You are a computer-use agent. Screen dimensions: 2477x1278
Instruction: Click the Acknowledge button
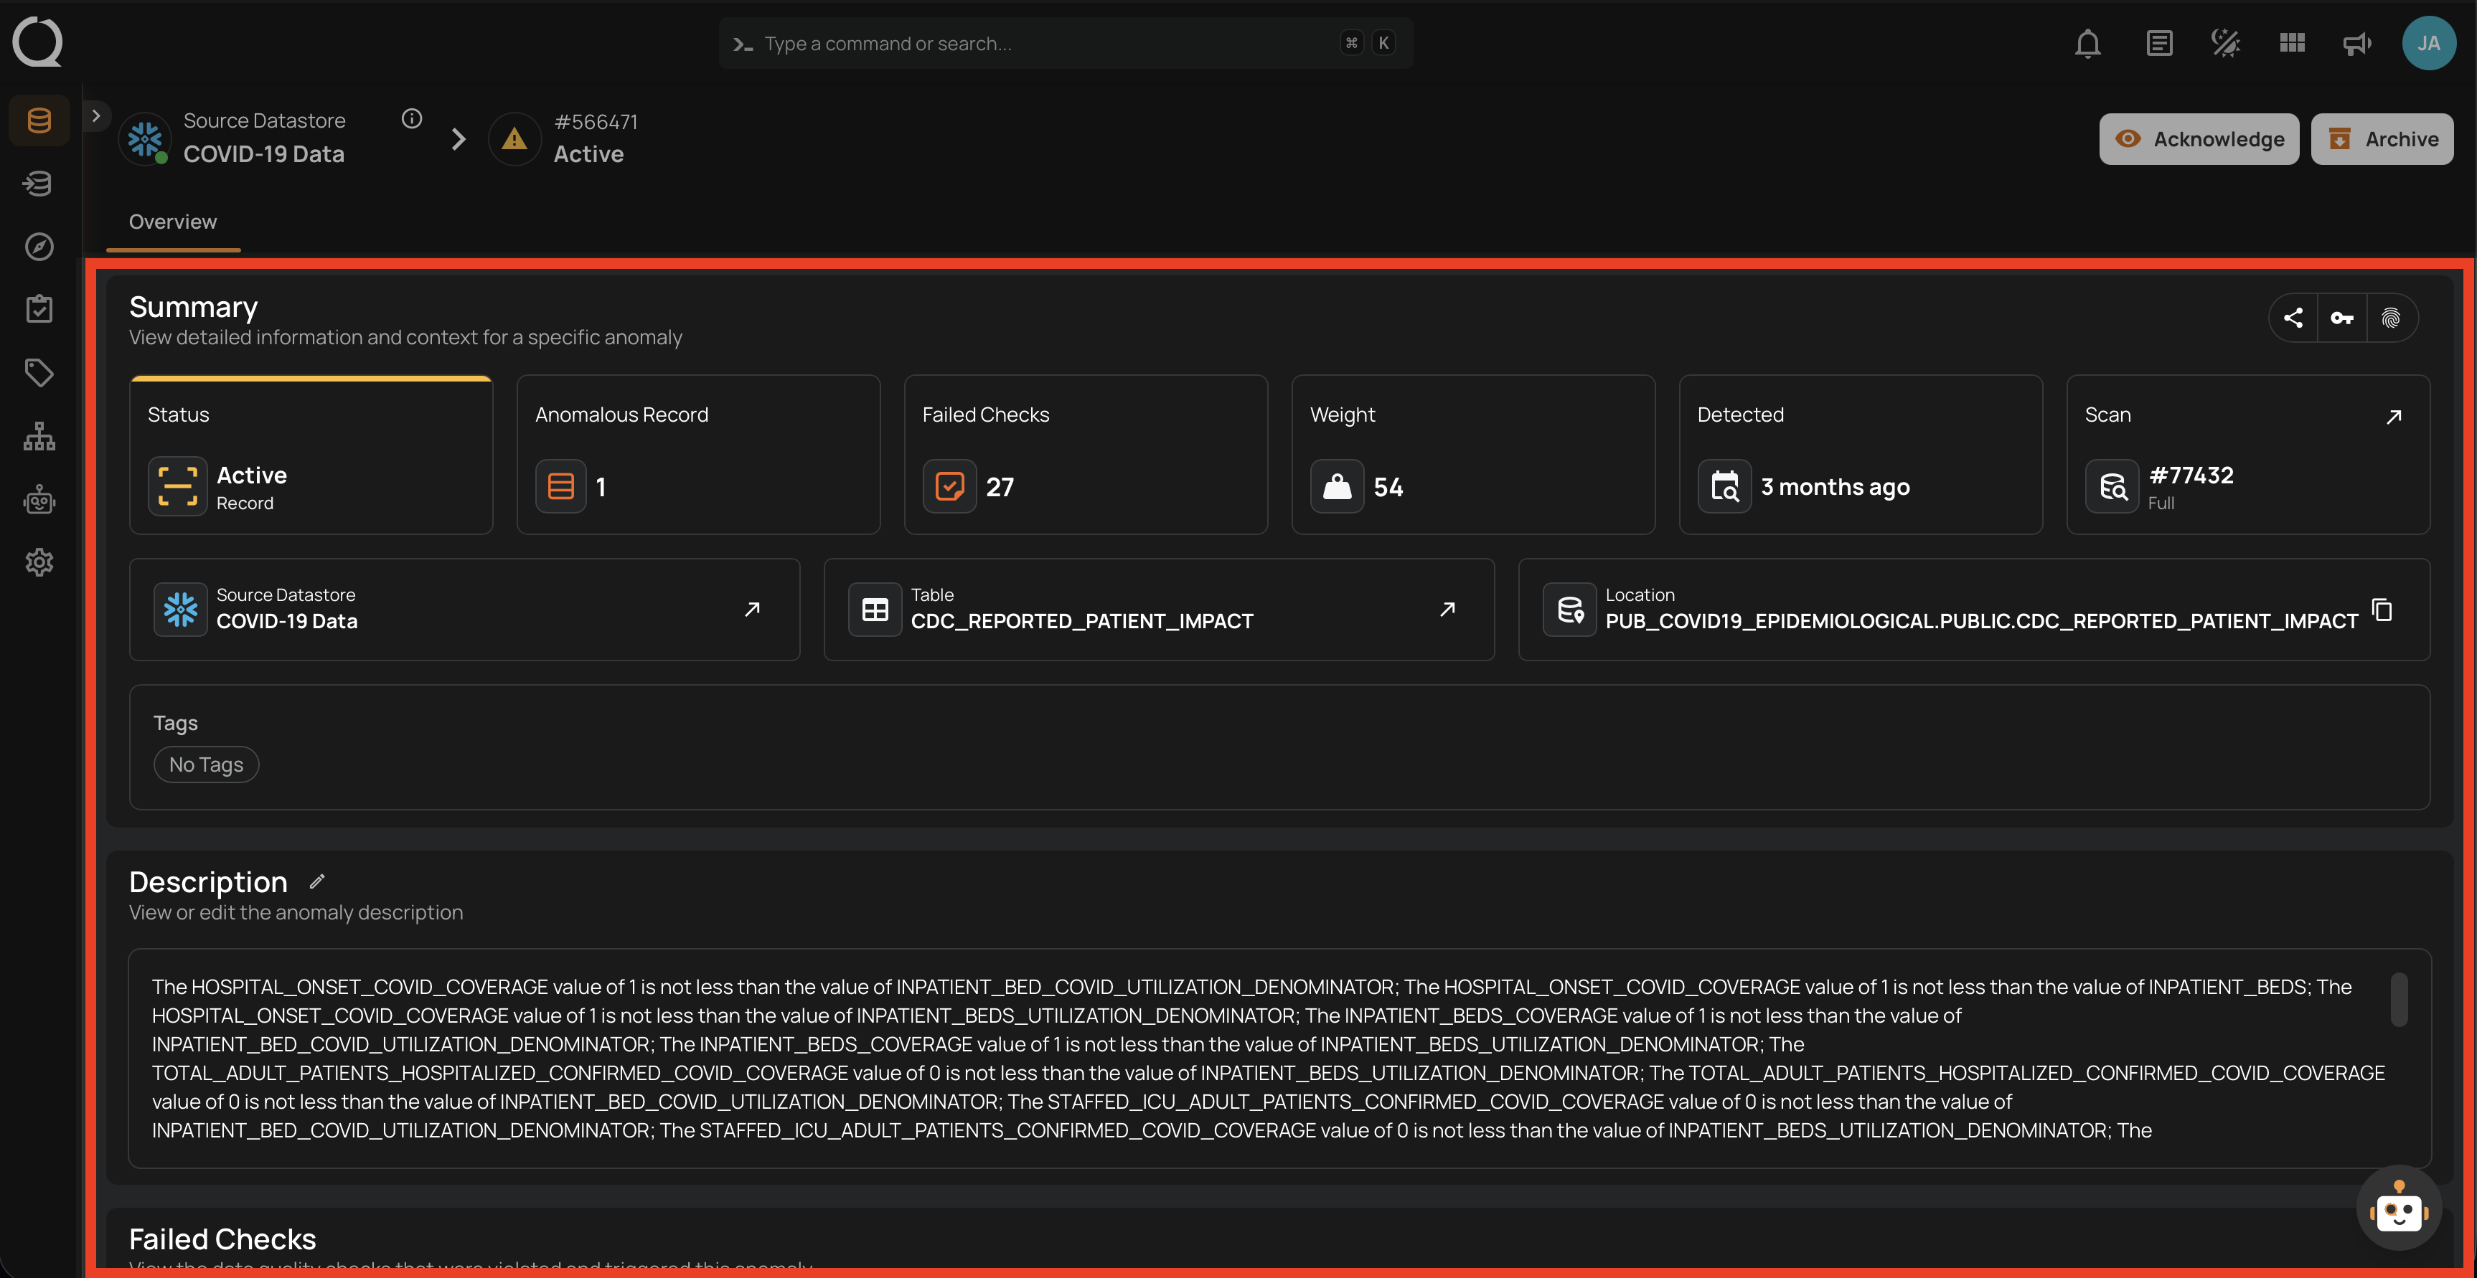coord(2199,139)
